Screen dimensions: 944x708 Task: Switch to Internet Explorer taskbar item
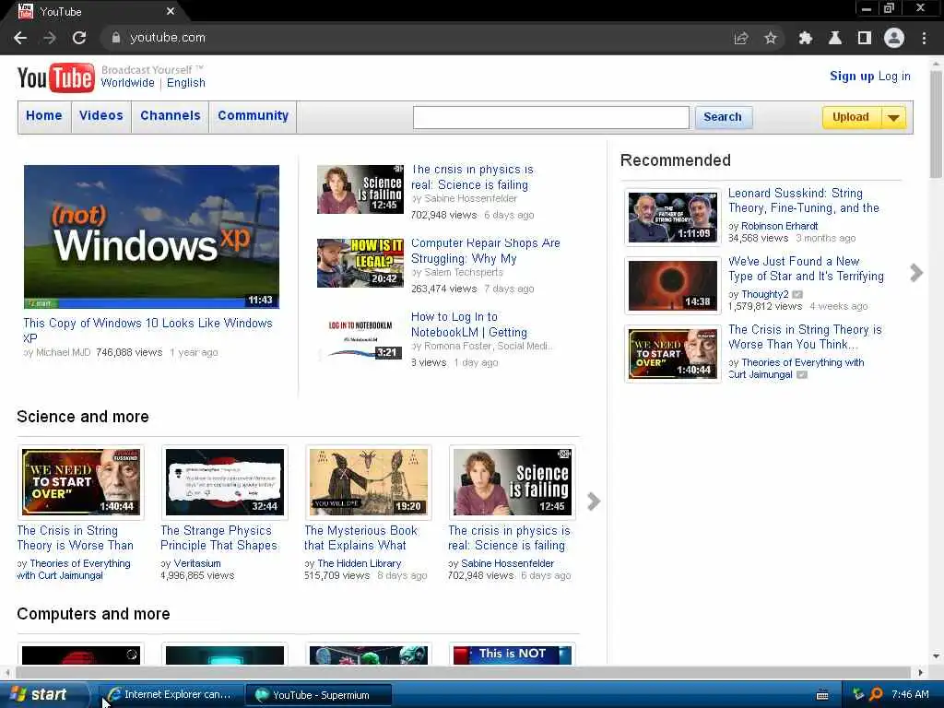(x=170, y=695)
